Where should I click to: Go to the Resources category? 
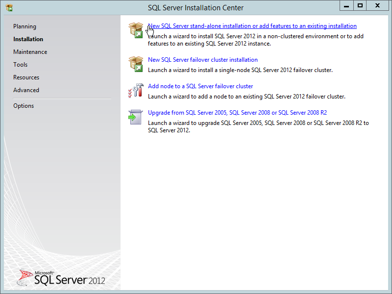(x=26, y=77)
